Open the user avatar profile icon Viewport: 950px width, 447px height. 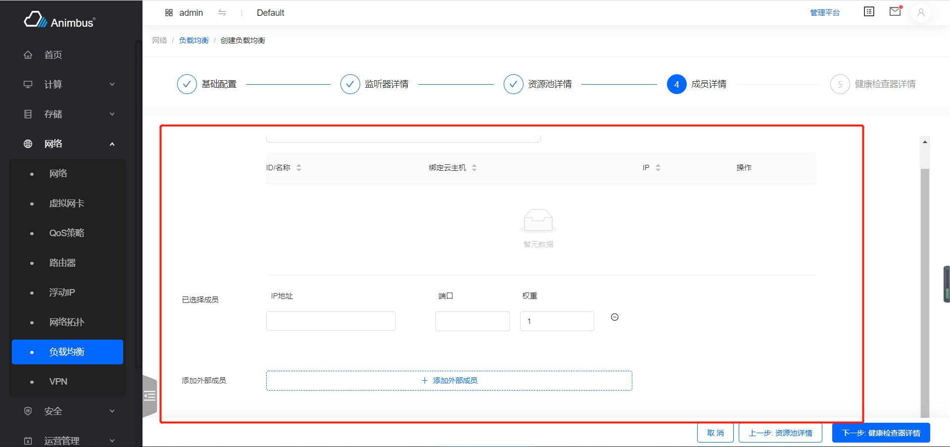click(920, 13)
